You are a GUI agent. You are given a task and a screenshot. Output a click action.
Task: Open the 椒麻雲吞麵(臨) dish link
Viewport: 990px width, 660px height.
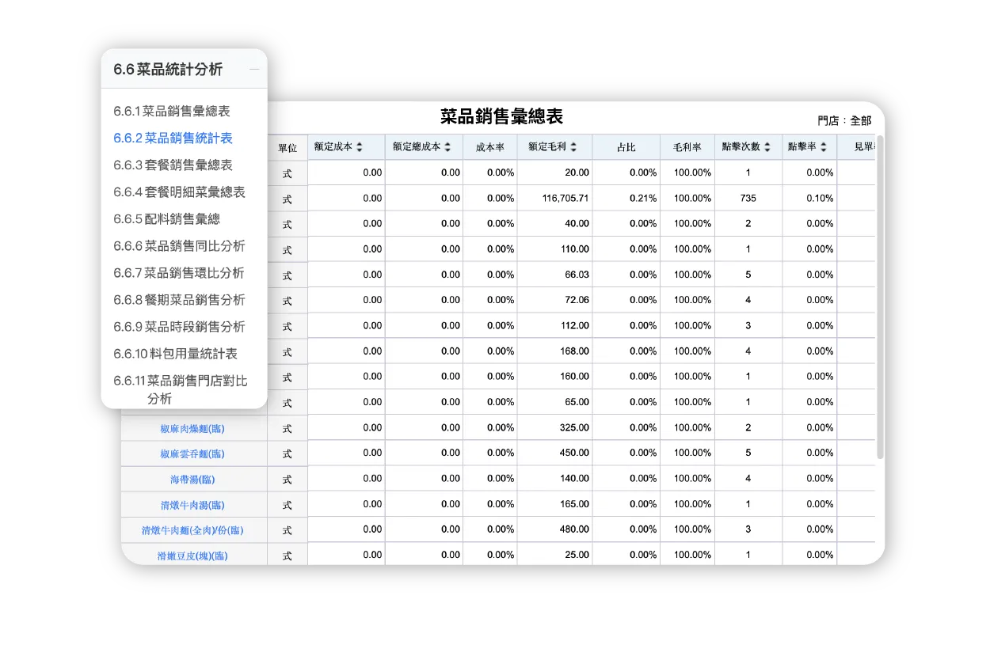click(x=192, y=454)
